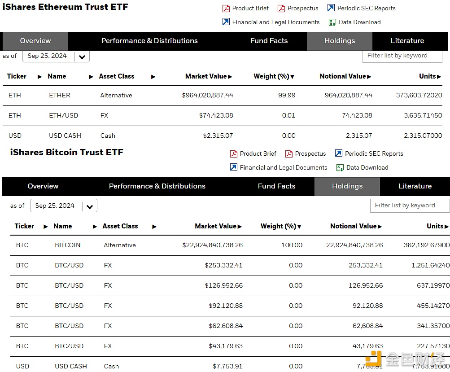Click the Ethereum Periodic SEC Reports arrow icon
Image resolution: width=450 pixels, height=372 pixels.
click(x=331, y=8)
